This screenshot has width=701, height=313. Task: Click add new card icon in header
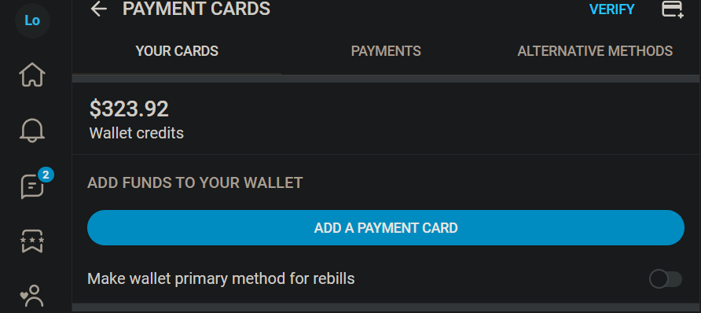tap(673, 9)
